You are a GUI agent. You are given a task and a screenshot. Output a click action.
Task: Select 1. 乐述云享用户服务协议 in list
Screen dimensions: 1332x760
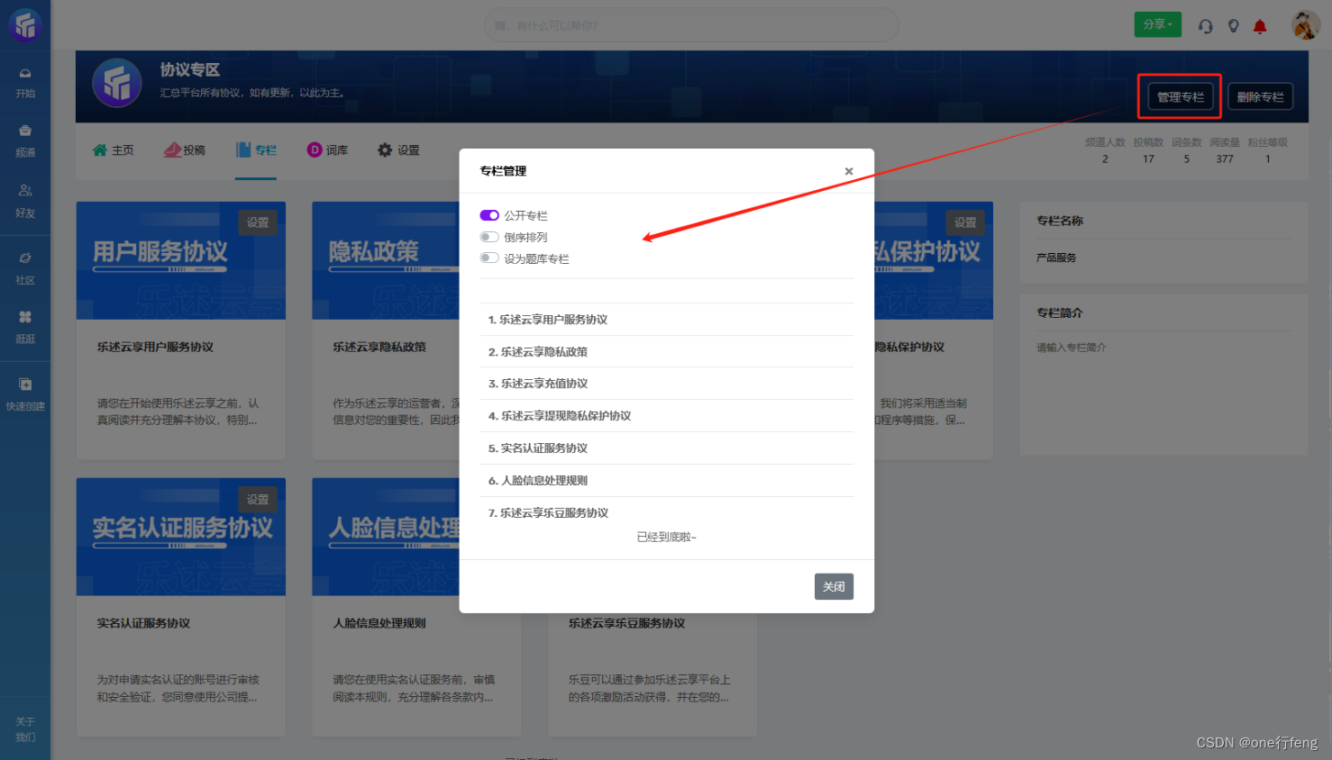(x=666, y=320)
